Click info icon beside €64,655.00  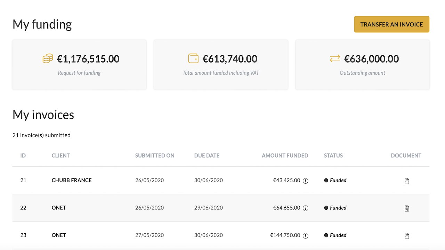(x=306, y=208)
